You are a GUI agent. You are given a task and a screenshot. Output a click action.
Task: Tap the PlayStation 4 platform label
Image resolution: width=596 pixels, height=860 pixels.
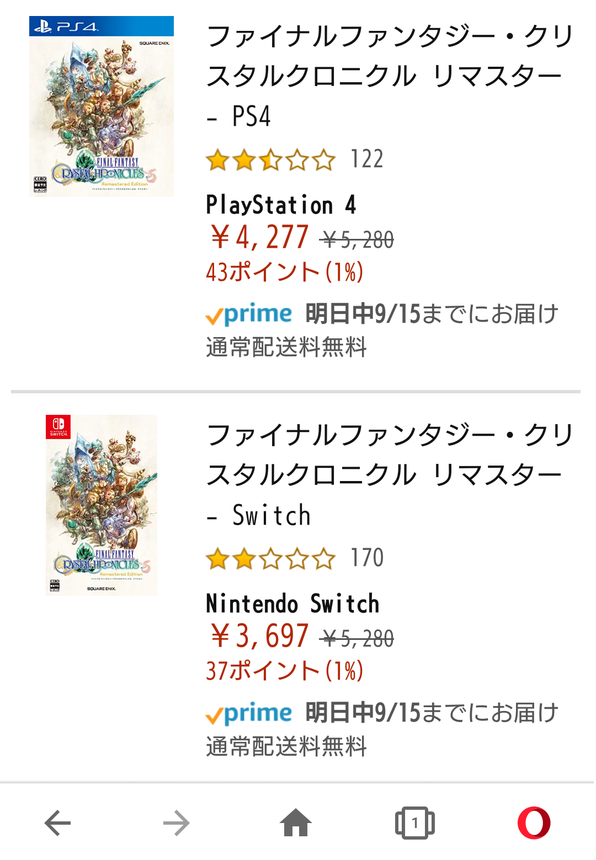coord(281,205)
